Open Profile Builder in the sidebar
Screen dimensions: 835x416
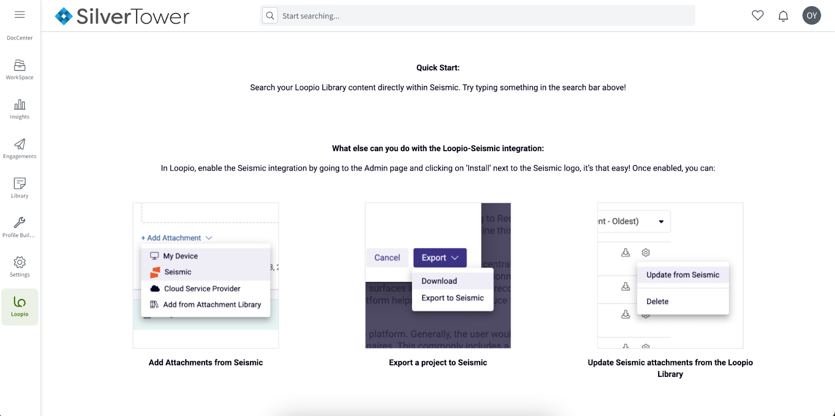(x=20, y=228)
